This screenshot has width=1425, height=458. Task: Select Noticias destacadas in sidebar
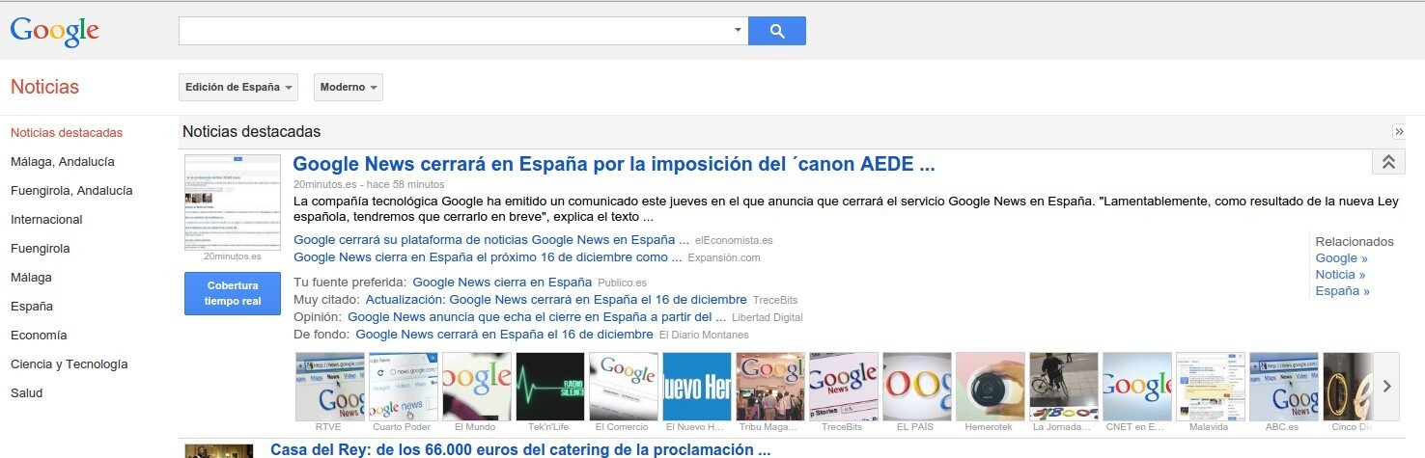[x=67, y=133]
